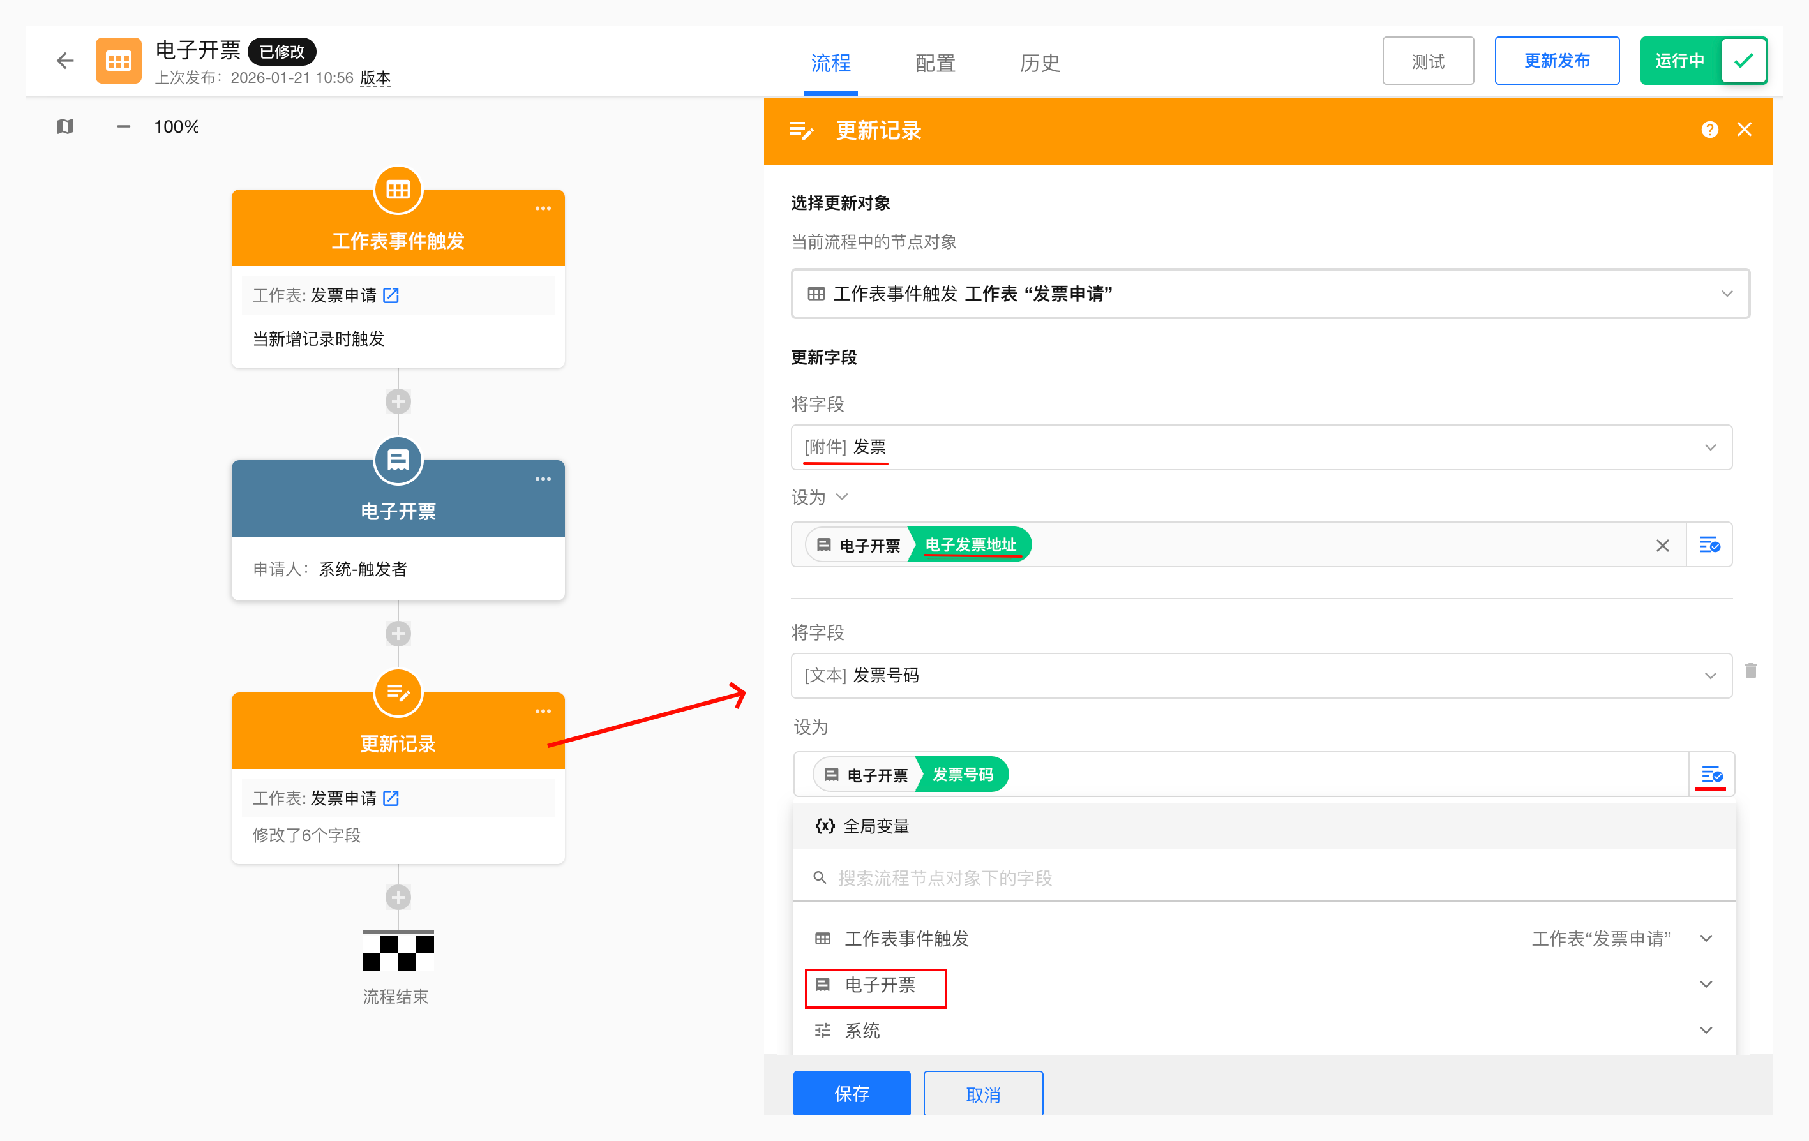Click the back arrow icon
The image size is (1809, 1141).
coord(65,61)
